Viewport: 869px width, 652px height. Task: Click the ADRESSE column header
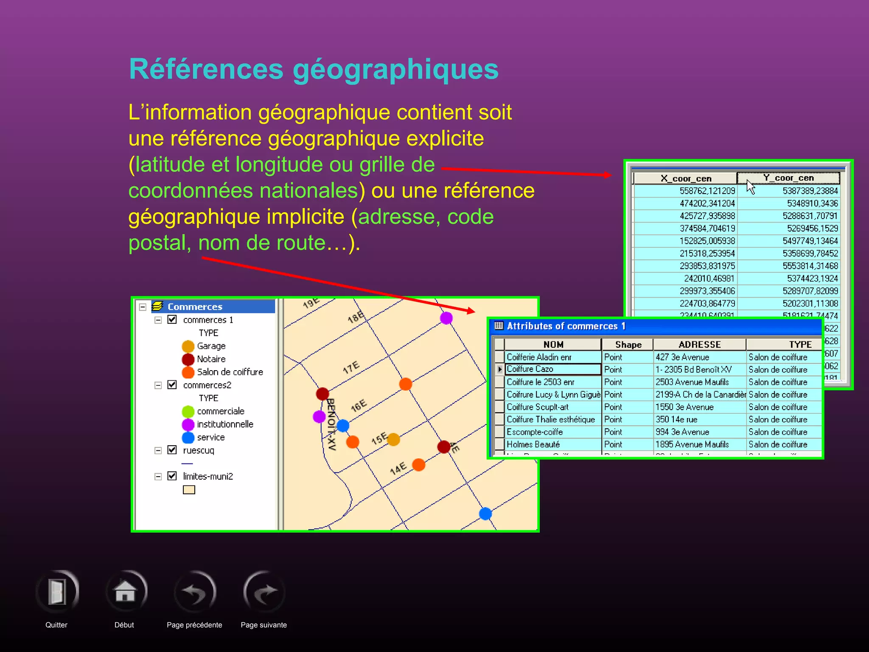(699, 345)
